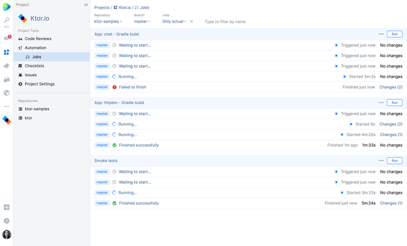
Task: Select the pinned Ktor project icon in rail
Action: 7,120
